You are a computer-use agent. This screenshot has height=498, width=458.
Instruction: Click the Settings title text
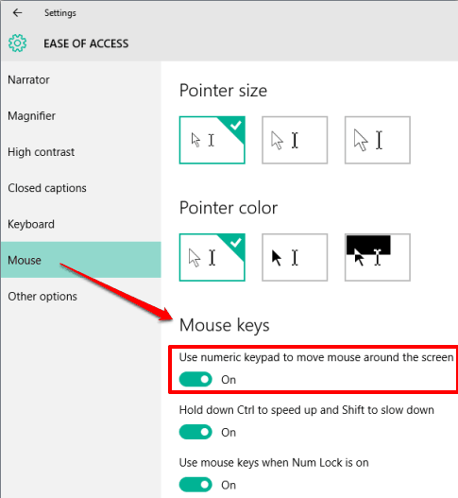[60, 13]
